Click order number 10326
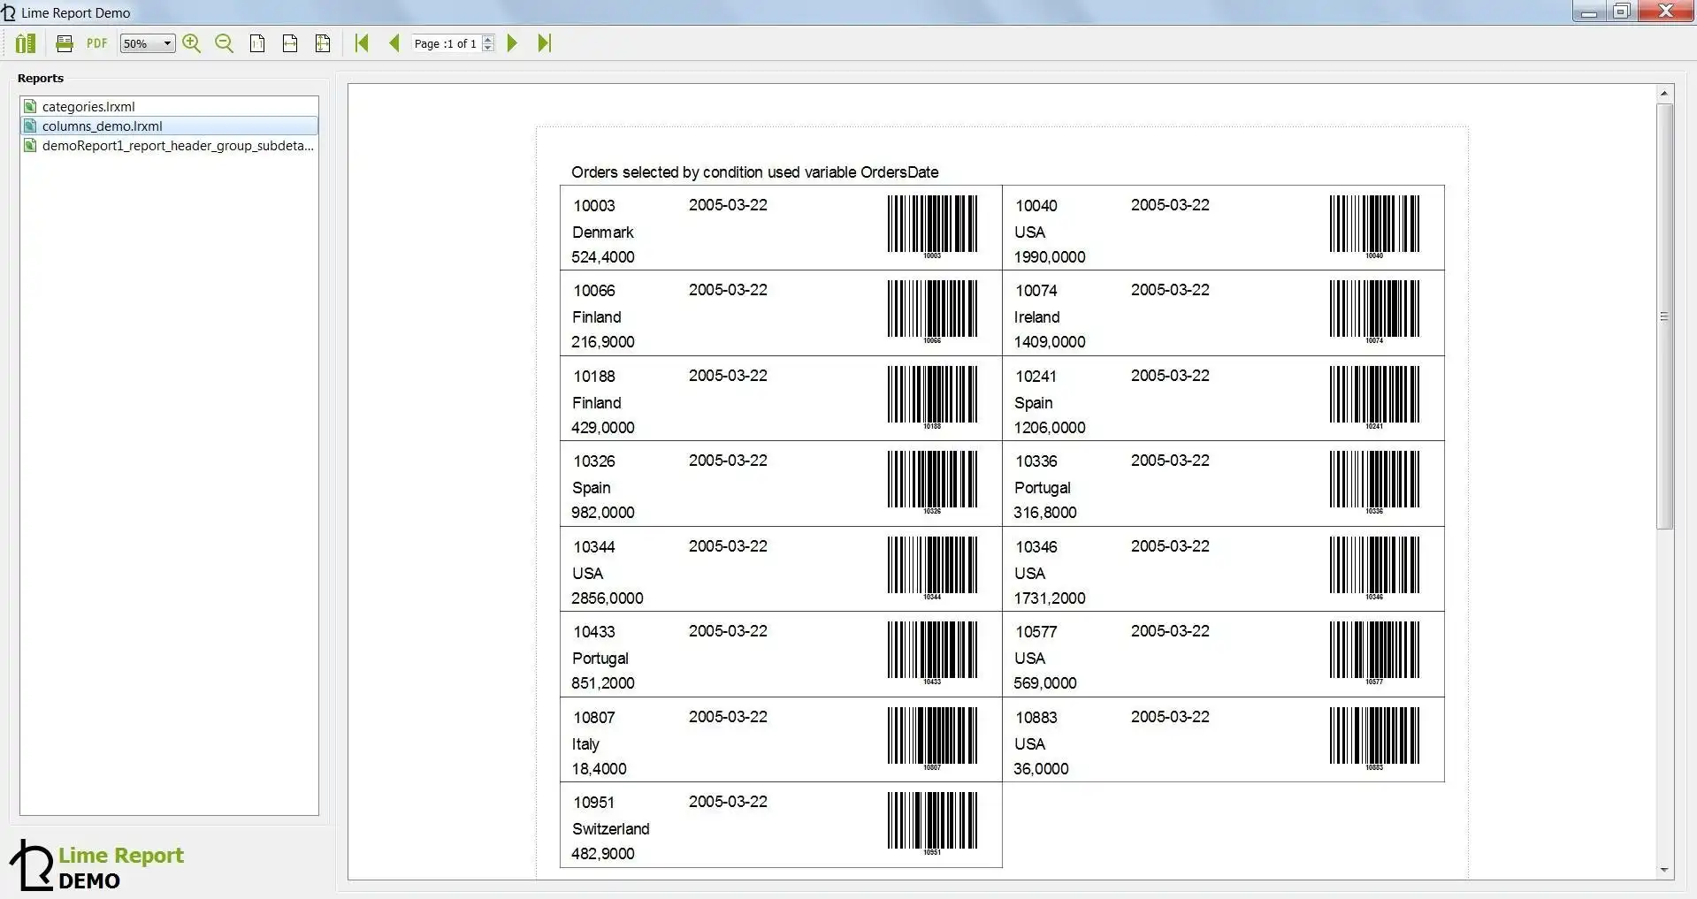Viewport: 1697px width, 899px height. 594,461
